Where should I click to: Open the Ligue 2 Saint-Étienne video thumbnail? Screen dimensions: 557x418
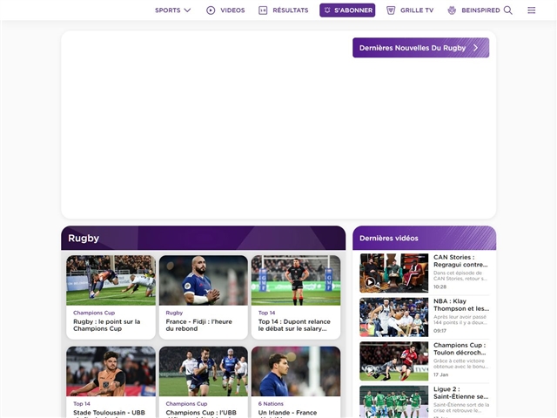click(394, 402)
